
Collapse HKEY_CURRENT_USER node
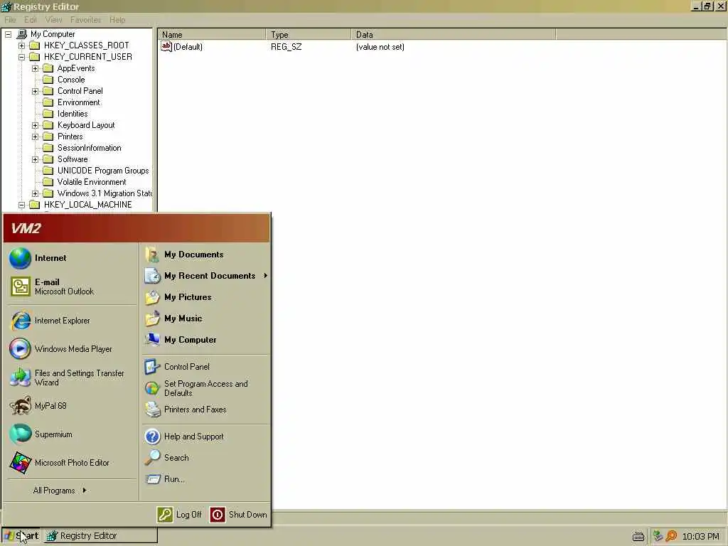[21, 57]
